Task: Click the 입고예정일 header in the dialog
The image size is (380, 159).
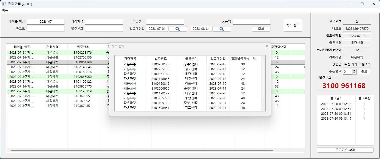Action: tap(218, 59)
